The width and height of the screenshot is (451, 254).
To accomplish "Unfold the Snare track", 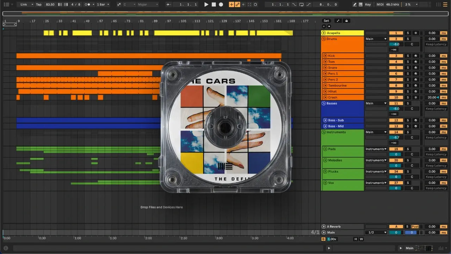I will [x=325, y=68].
